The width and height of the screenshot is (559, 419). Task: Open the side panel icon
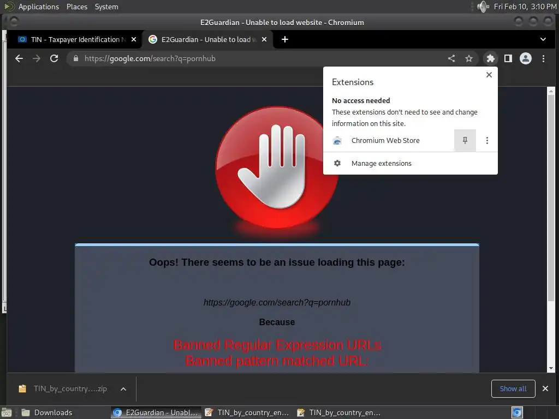click(x=508, y=58)
